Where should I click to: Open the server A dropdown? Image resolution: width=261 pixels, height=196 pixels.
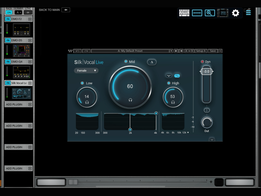point(18,12)
